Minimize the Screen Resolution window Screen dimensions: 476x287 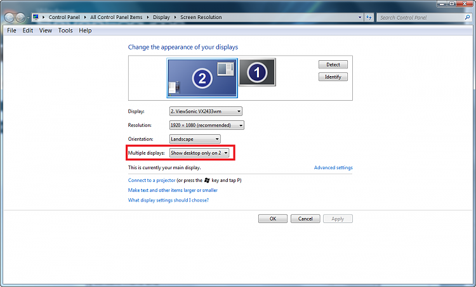pos(442,4)
